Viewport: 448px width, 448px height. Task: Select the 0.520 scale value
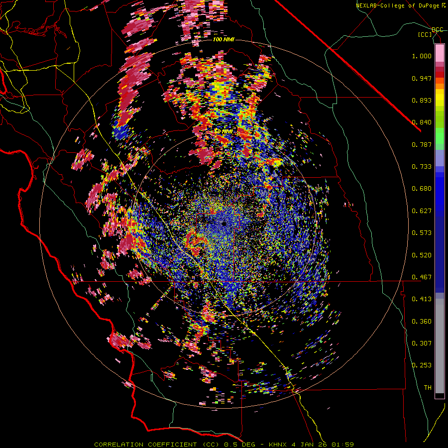tap(422, 255)
